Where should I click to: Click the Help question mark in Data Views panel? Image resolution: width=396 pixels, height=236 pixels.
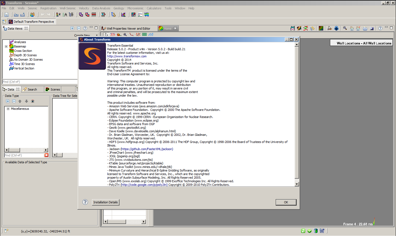tap(85, 28)
